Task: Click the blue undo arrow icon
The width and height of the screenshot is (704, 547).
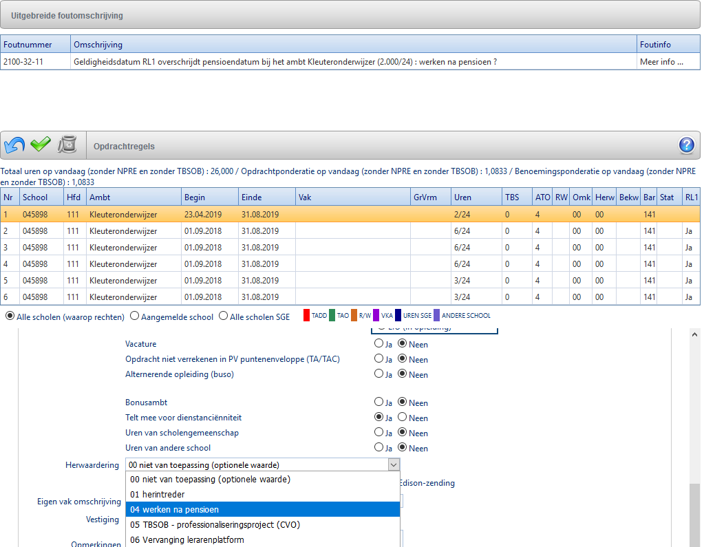Action: pos(14,145)
